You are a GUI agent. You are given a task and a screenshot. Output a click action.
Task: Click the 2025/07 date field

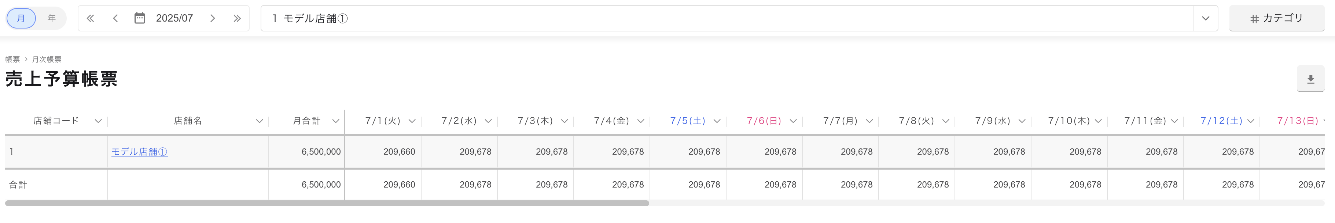coord(174,19)
